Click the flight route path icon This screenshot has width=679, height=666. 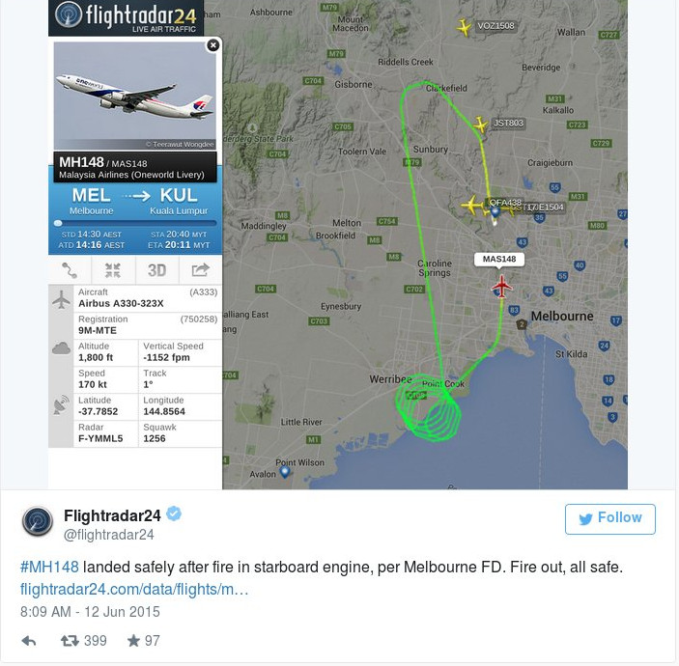tap(70, 270)
